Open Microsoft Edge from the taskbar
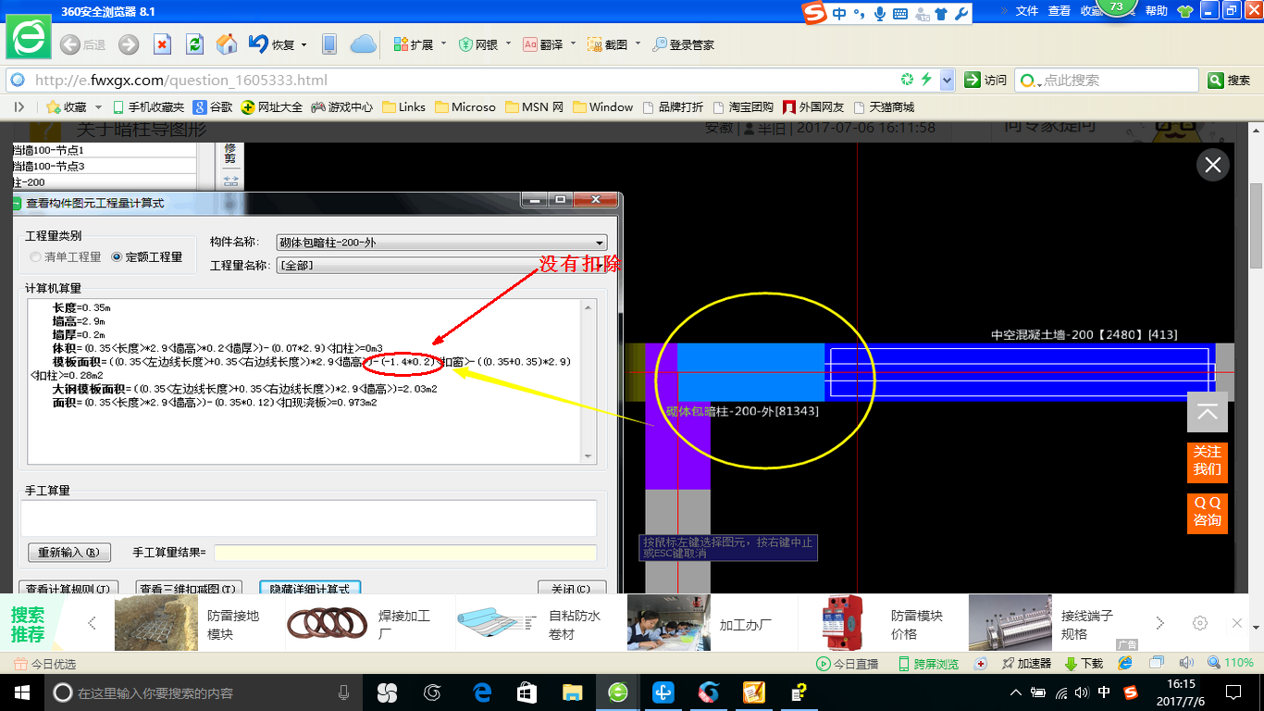This screenshot has width=1264, height=711. pos(482,692)
